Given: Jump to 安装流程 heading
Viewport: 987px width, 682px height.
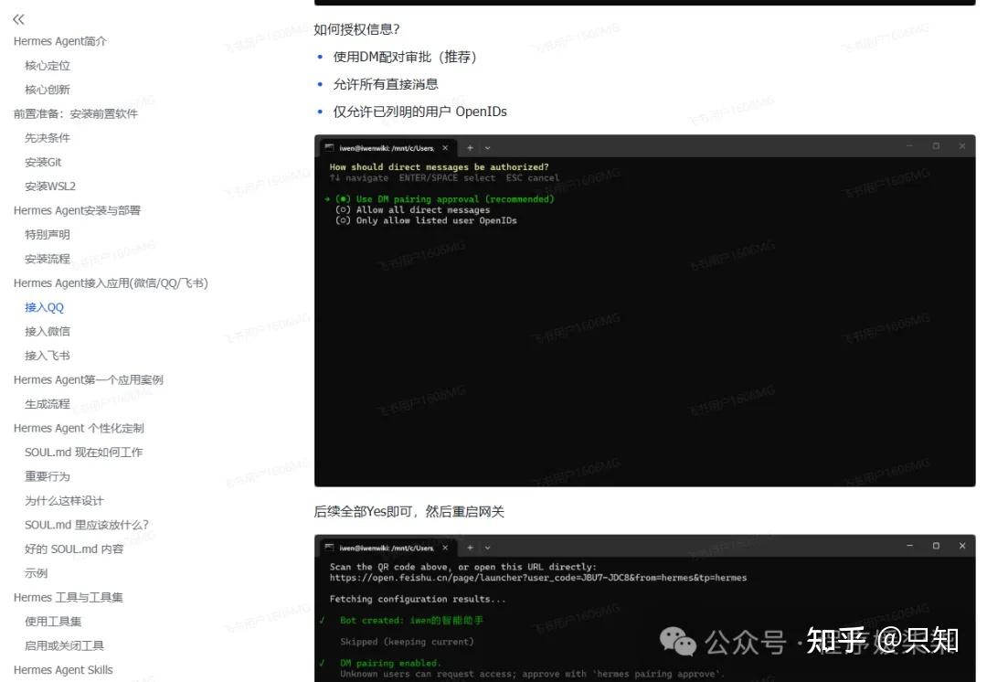Looking at the screenshot, I should point(48,259).
